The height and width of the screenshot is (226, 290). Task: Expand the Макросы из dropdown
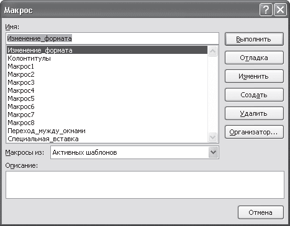click(213, 152)
